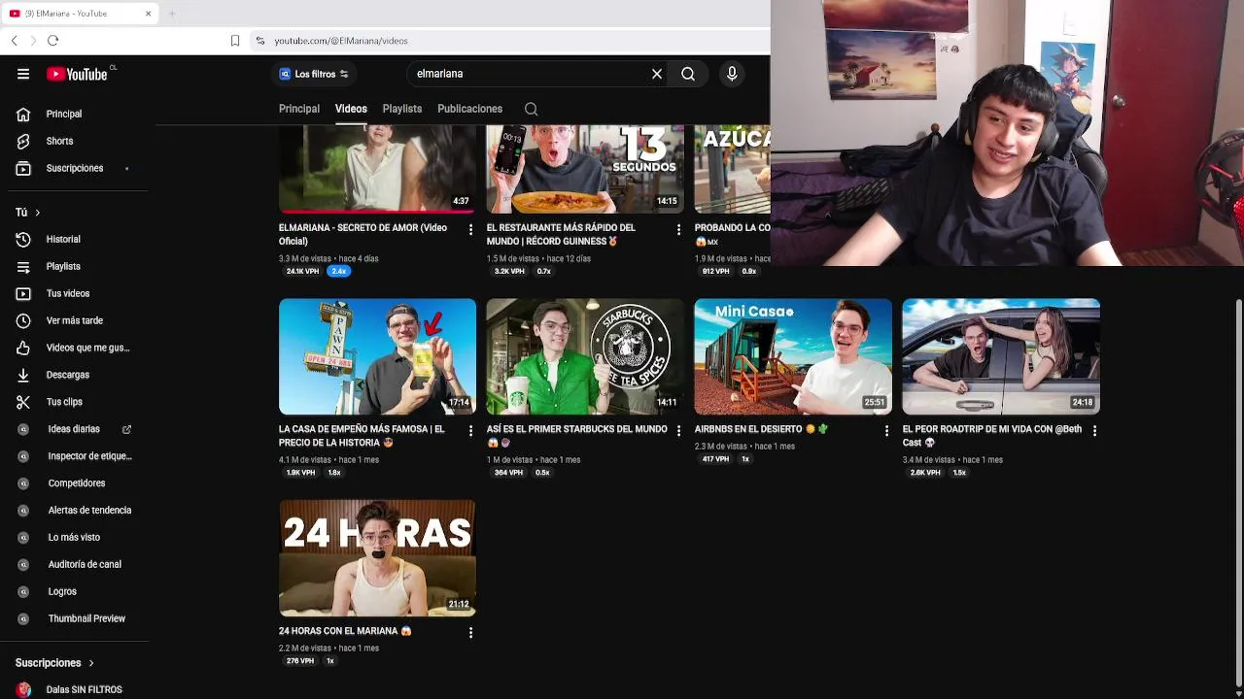This screenshot has width=1244, height=699.
Task: Open channel search magnifier next to Publicaciones
Action: click(x=532, y=109)
